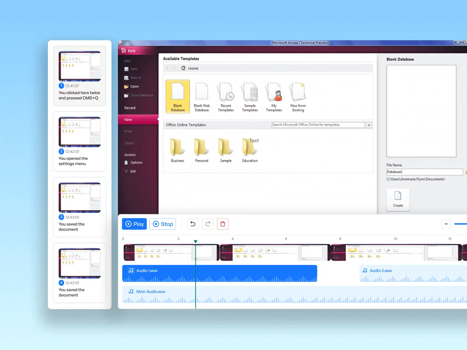Click the zoom out minus button
Image resolution: width=467 pixels, height=350 pixels.
[x=446, y=224]
